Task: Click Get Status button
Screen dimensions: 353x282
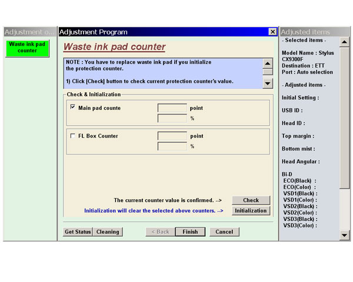Action: click(78, 231)
